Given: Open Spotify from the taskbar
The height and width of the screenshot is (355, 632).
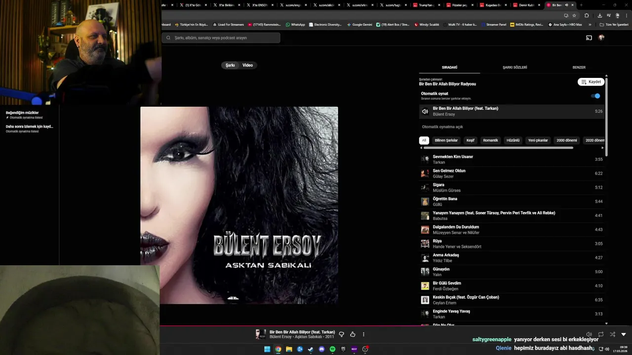Looking at the screenshot, I should [332, 349].
